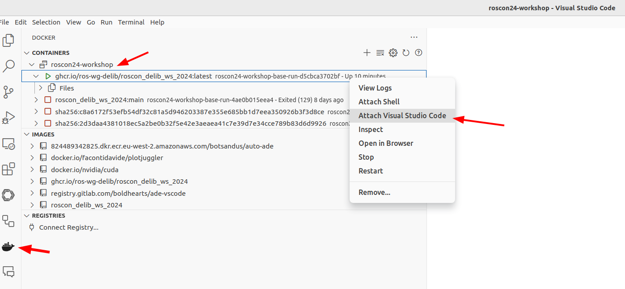Screen dimensions: 625x289
Task: Open Docker panel more actions ellipsis
Action: tap(414, 37)
